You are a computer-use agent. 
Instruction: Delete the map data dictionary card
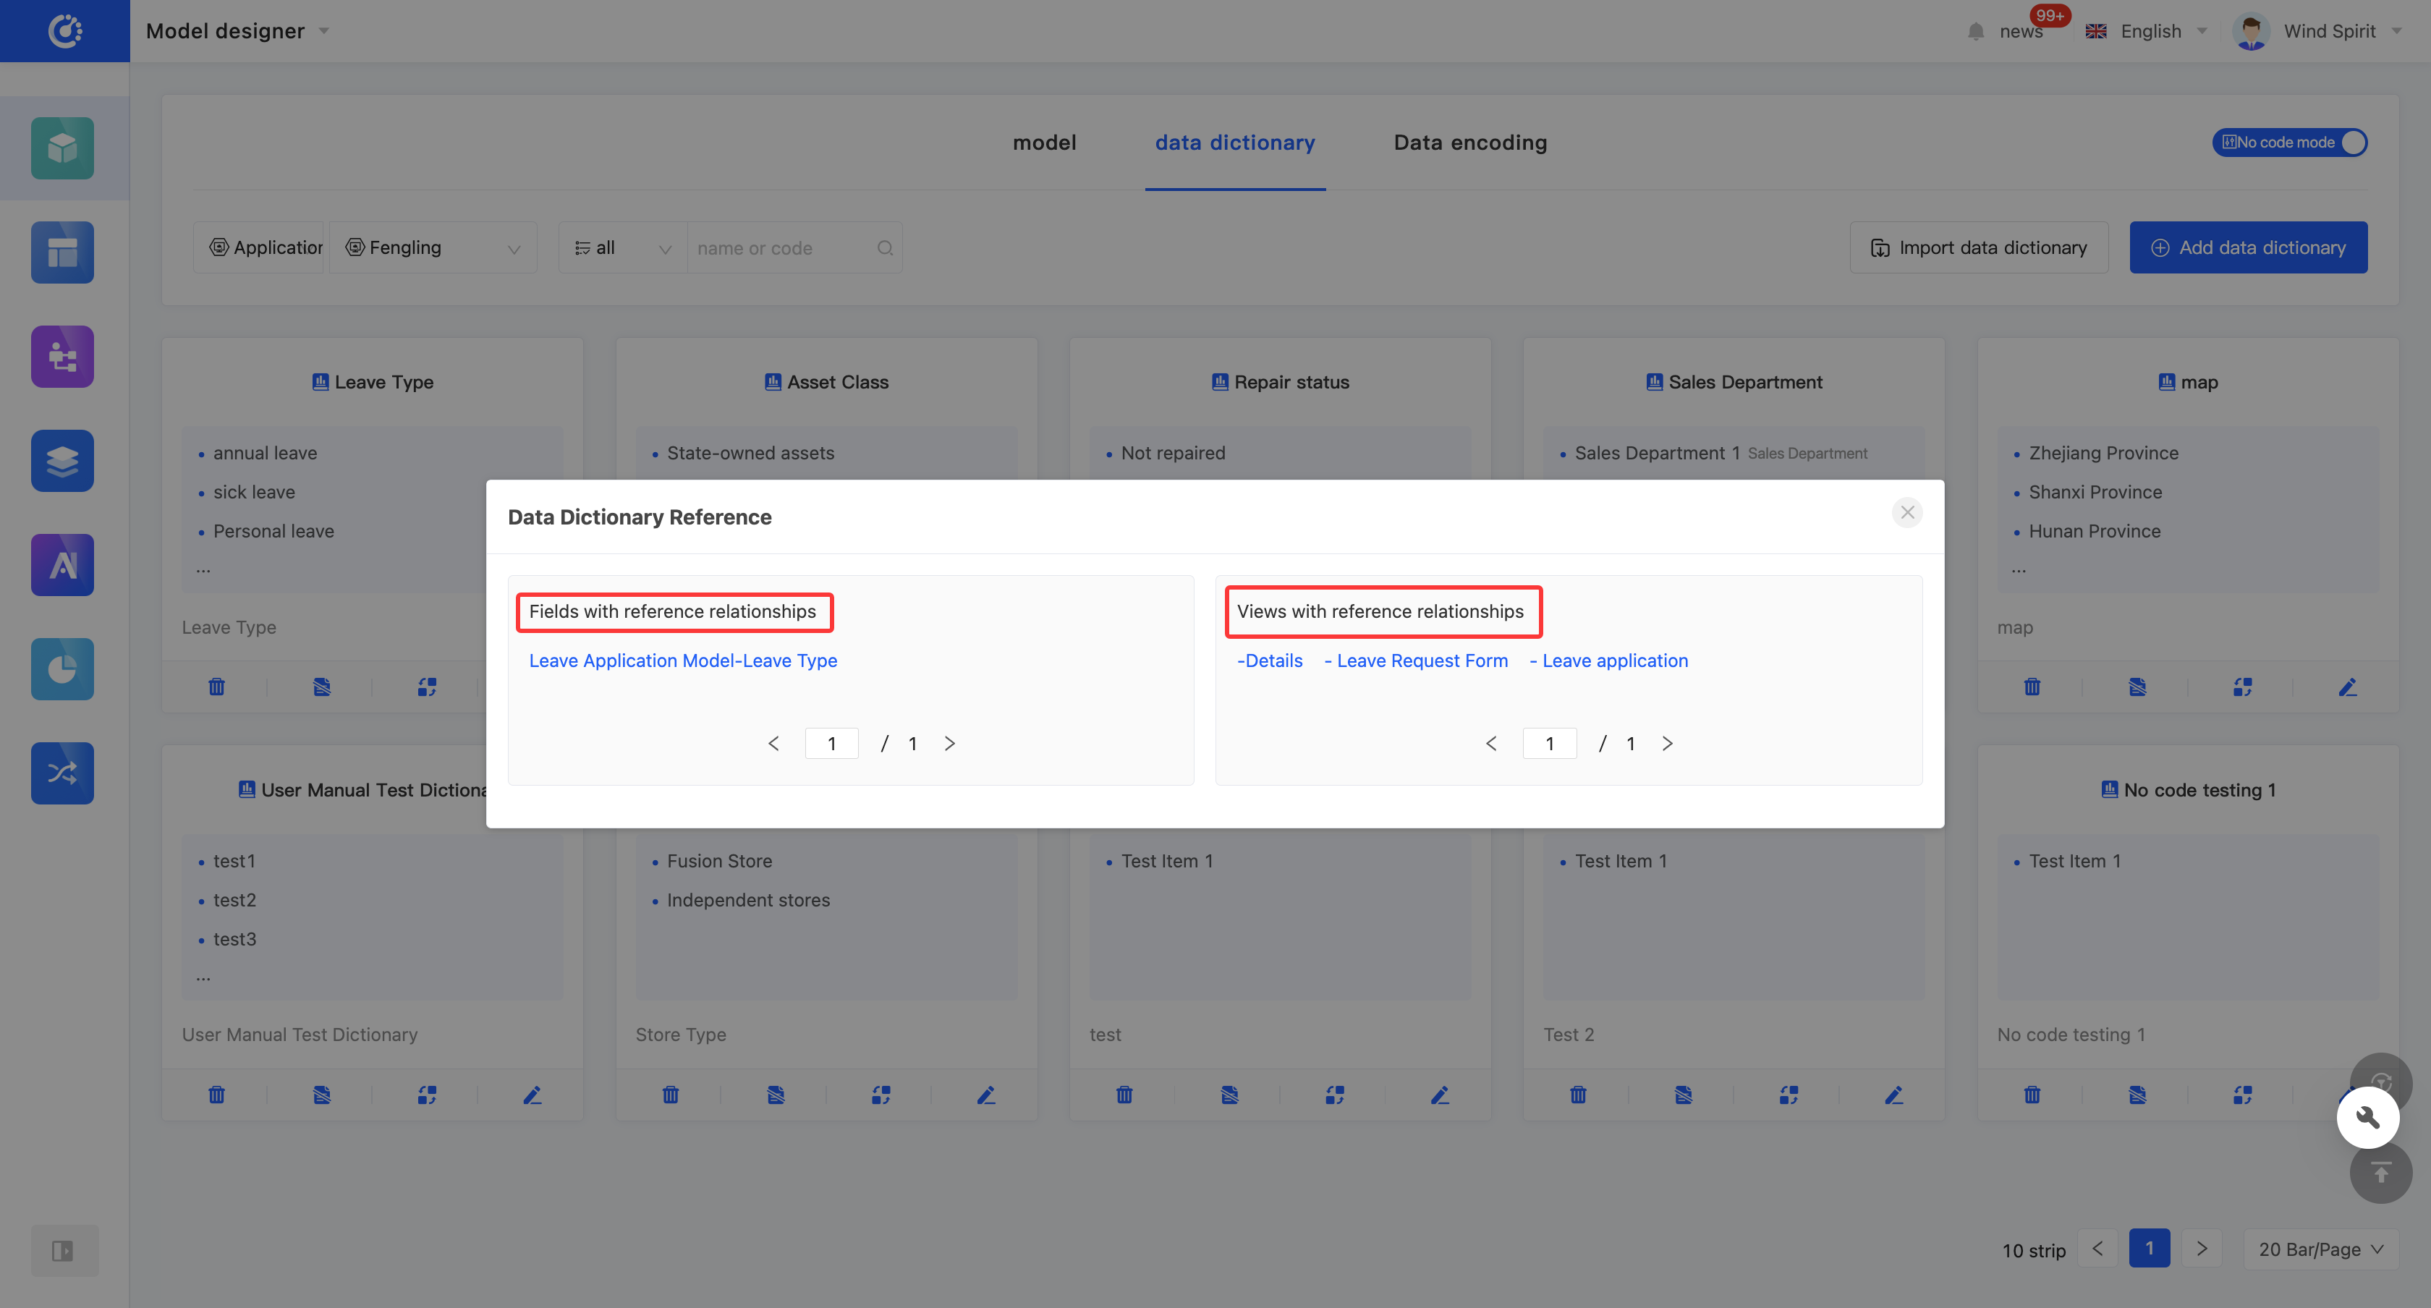click(2032, 687)
